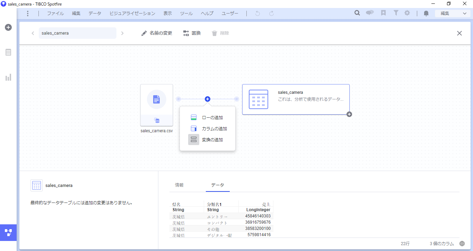Open the 編集 menu

(x=76, y=14)
